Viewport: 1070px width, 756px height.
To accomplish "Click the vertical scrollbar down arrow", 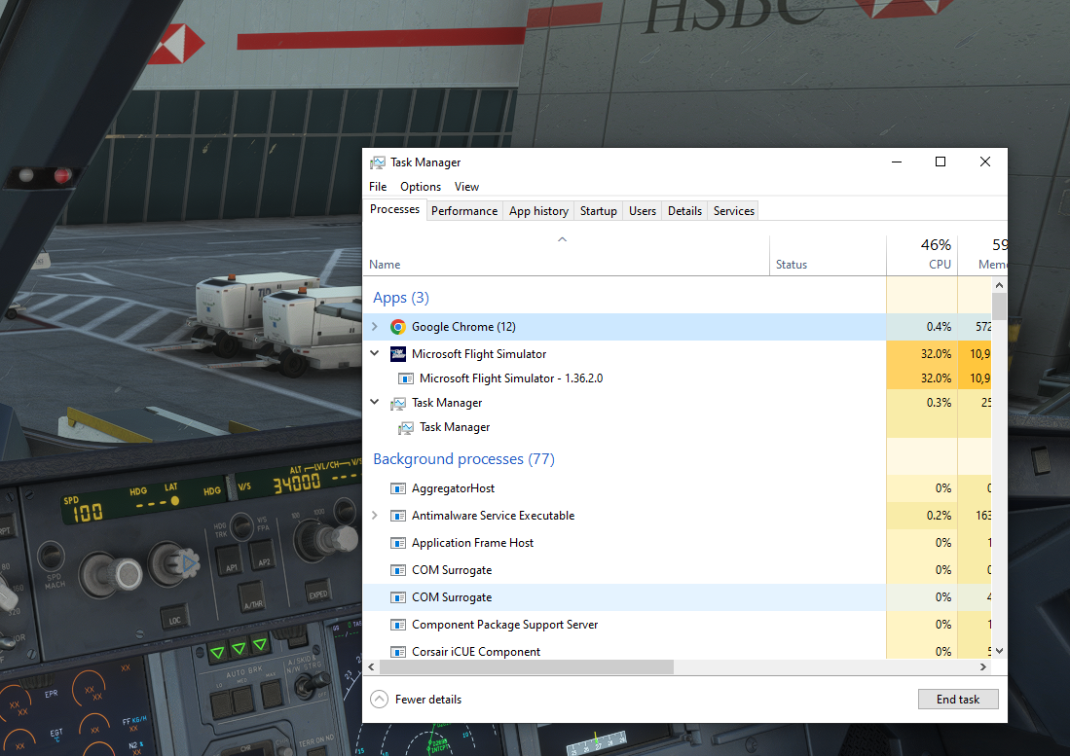I will tap(999, 650).
